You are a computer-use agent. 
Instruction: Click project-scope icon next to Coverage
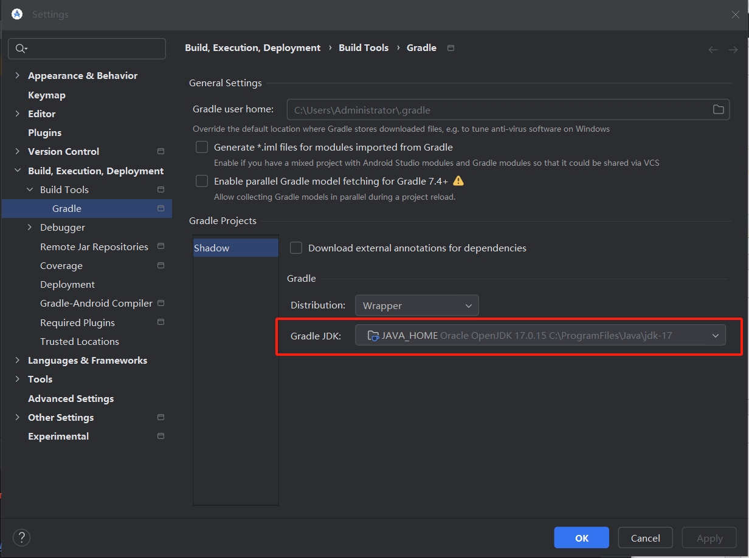[x=160, y=265]
